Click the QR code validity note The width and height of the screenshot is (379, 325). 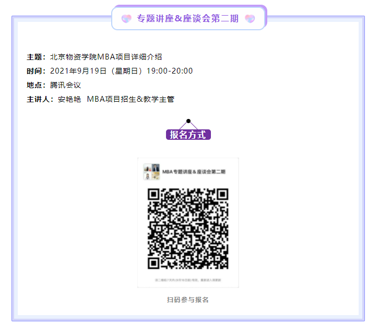188,280
